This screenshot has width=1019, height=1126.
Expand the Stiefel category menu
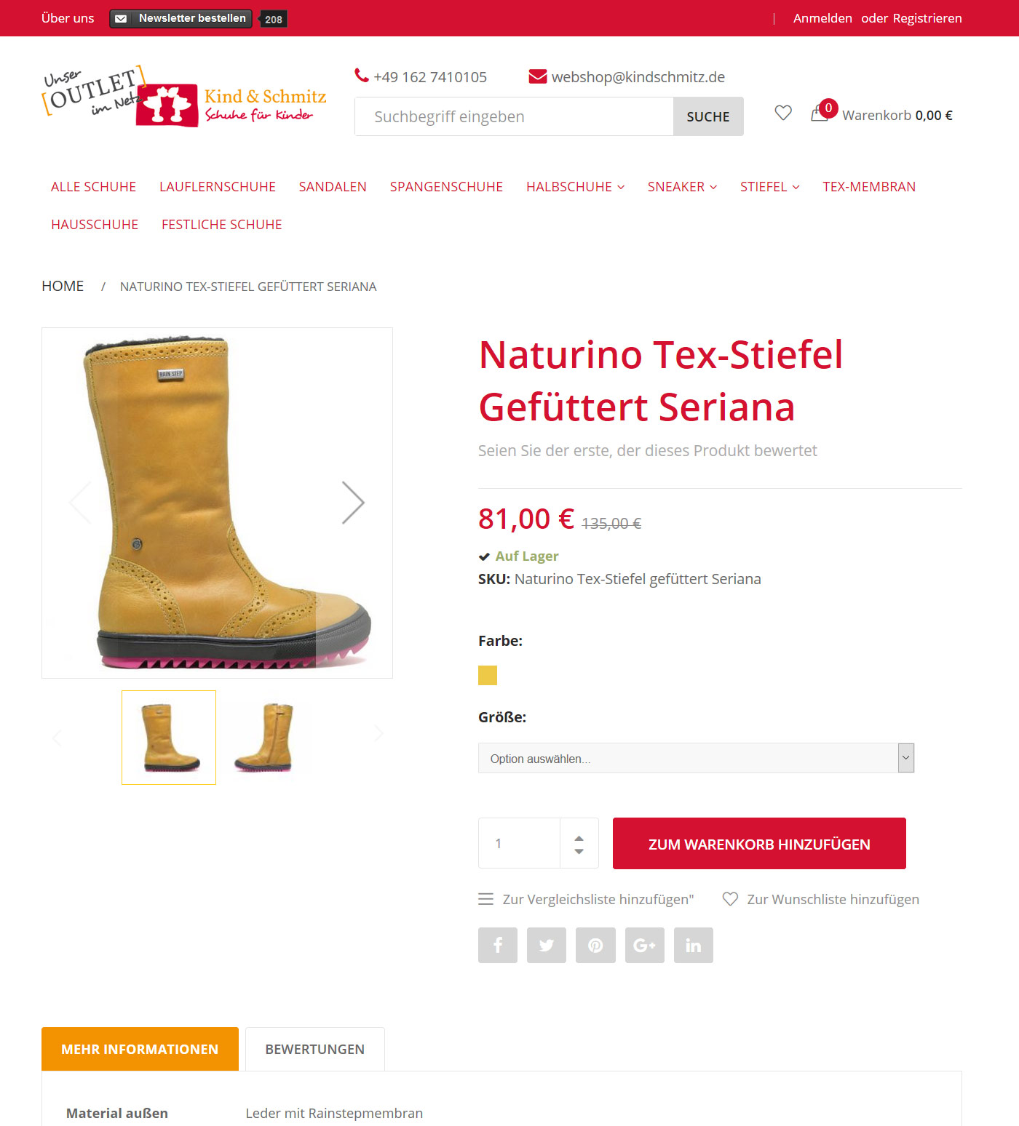click(x=769, y=187)
